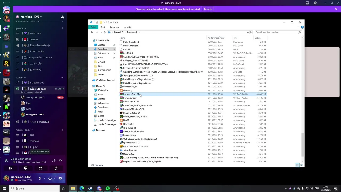The height and width of the screenshot is (192, 341).
Task: Go back in Explorer with the back arrow
Action: click(92, 32)
